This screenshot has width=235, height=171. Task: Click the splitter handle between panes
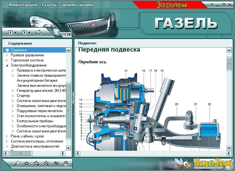pos(73,98)
